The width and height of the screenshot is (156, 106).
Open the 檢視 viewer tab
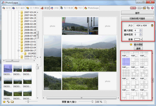(6, 8)
